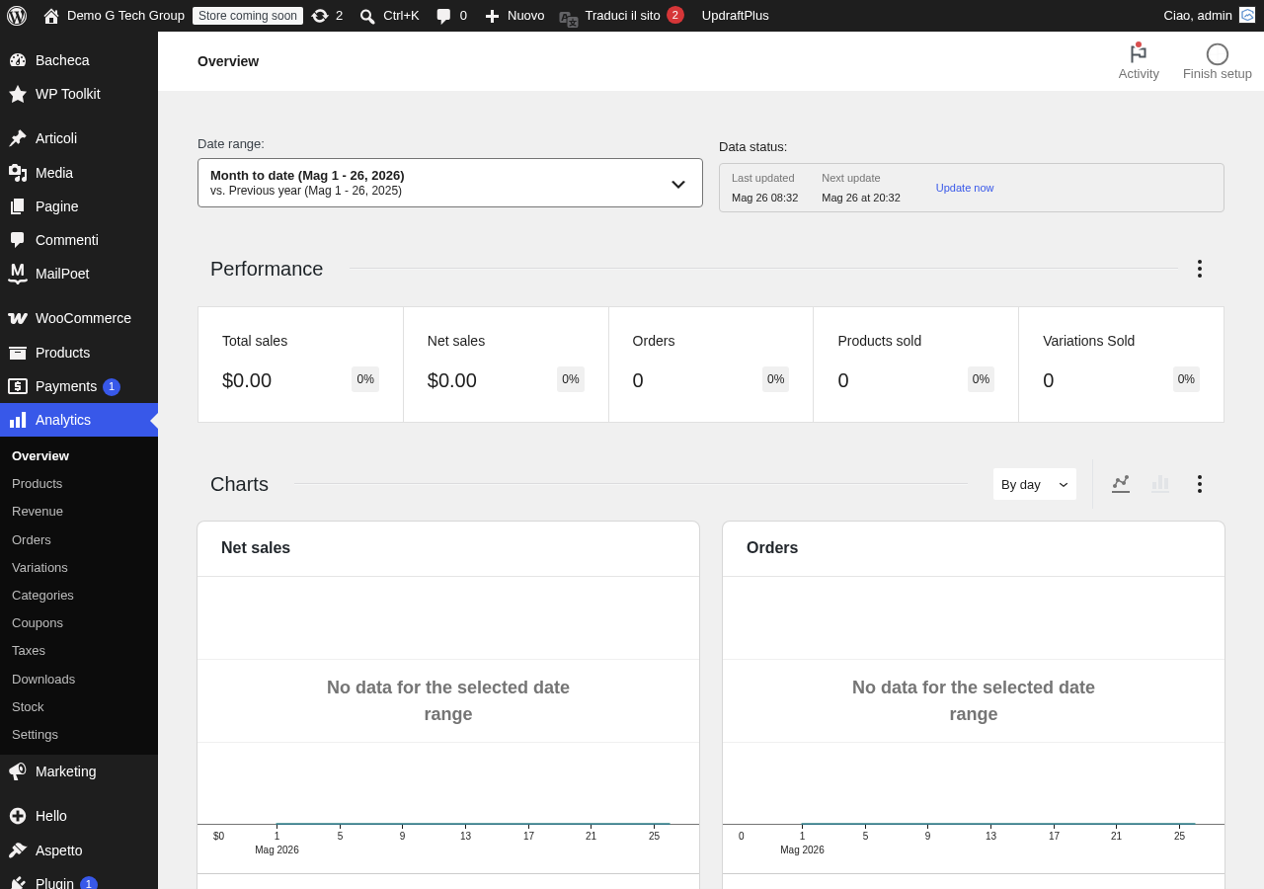Viewport: 1264px width, 889px height.
Task: Open Variations analytics submenu item
Action: tap(39, 568)
